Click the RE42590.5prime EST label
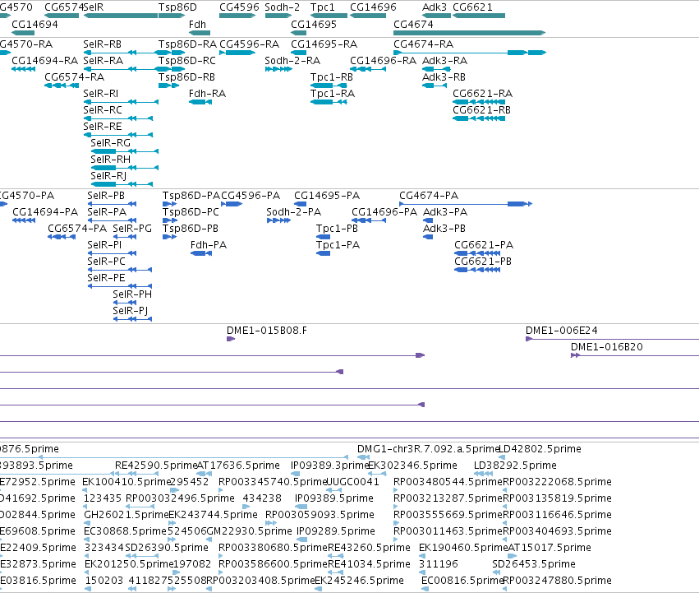Screen dimensions: 699x593 [x=156, y=466]
